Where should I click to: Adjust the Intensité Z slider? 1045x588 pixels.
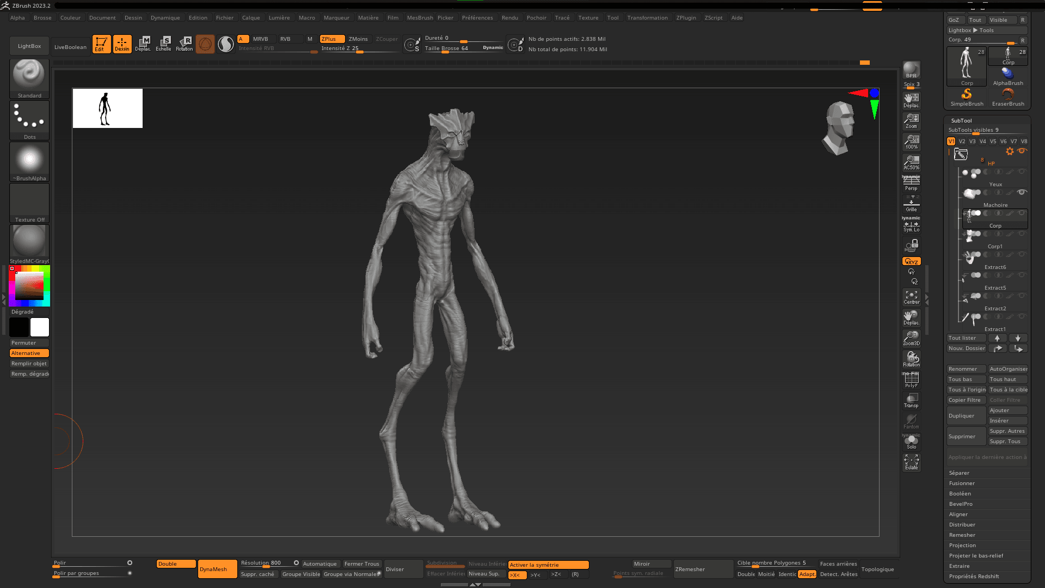[x=359, y=48]
